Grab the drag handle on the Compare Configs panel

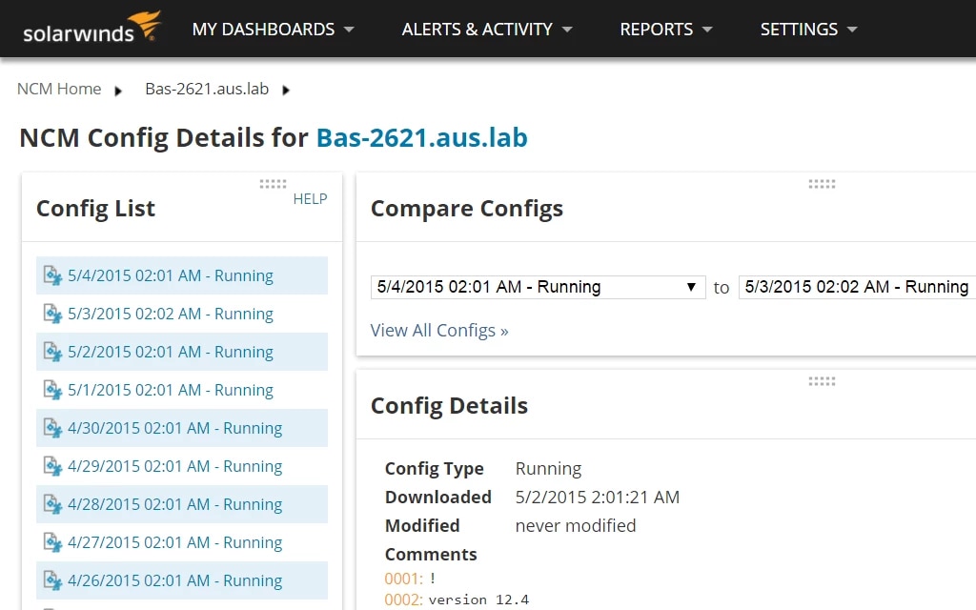822,184
